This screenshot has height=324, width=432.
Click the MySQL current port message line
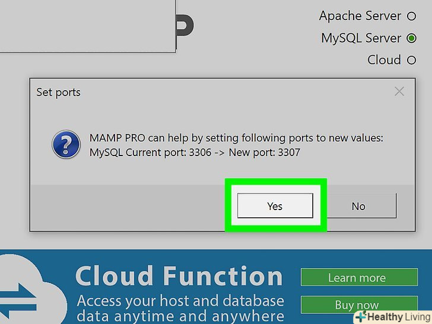pos(195,153)
